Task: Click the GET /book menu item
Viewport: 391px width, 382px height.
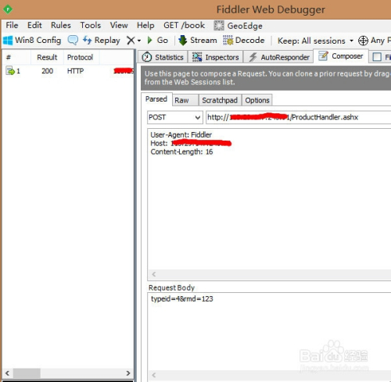Action: [184, 25]
